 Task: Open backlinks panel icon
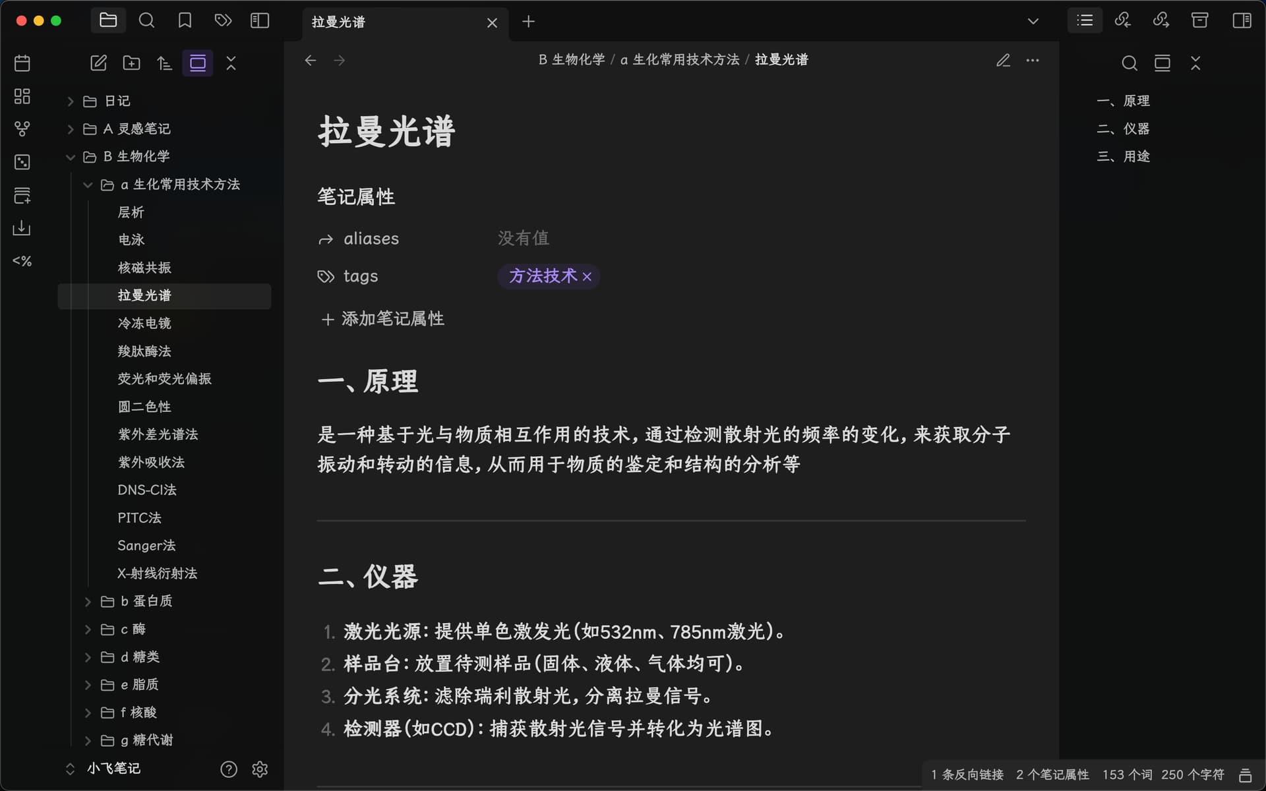coord(1122,21)
